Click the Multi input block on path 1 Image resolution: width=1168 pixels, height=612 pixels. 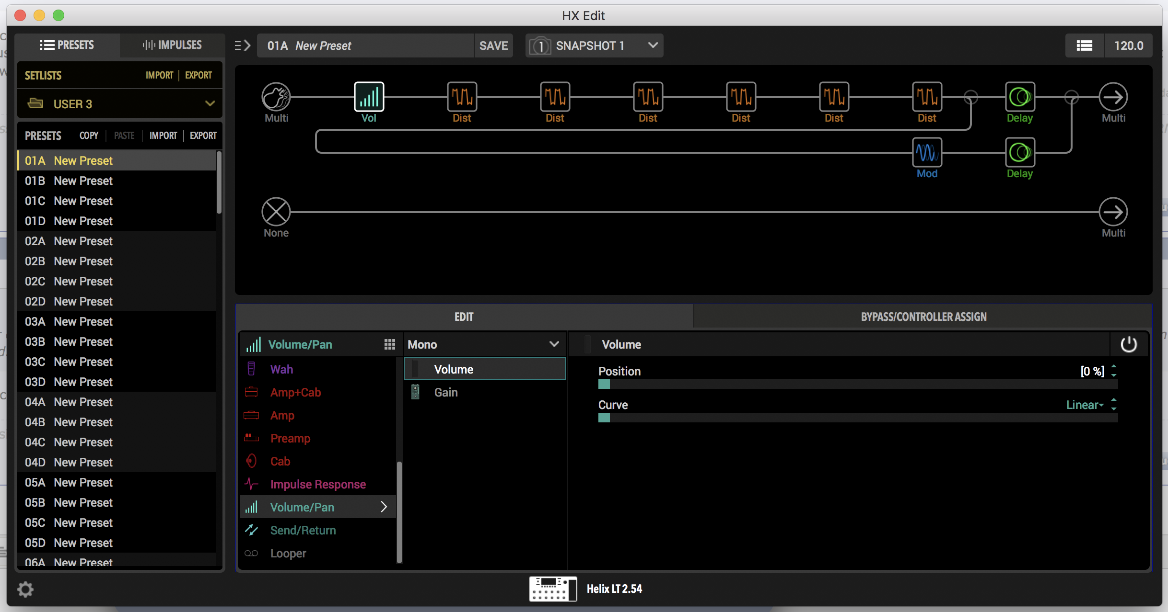pyautogui.click(x=276, y=97)
